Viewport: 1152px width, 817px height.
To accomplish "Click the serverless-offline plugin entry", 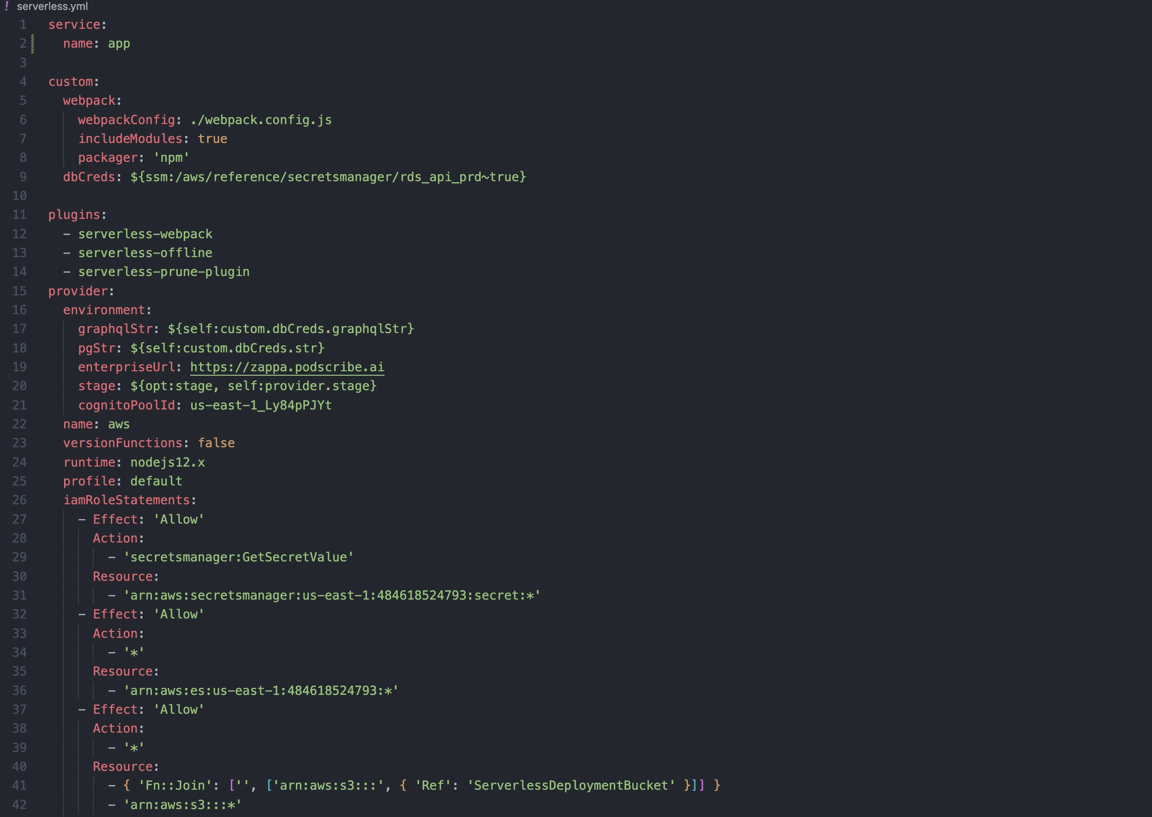I will coord(145,253).
